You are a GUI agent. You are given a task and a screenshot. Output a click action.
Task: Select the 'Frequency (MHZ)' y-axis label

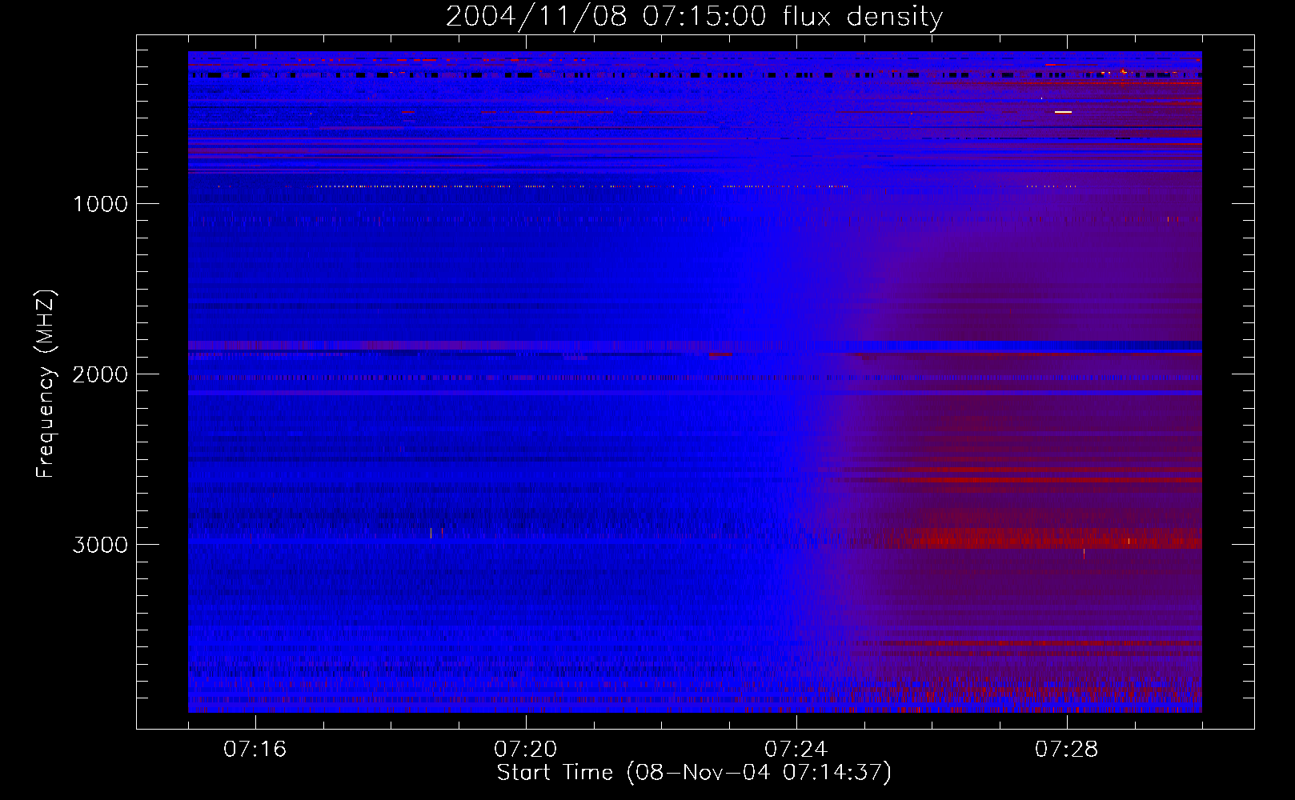pos(46,384)
